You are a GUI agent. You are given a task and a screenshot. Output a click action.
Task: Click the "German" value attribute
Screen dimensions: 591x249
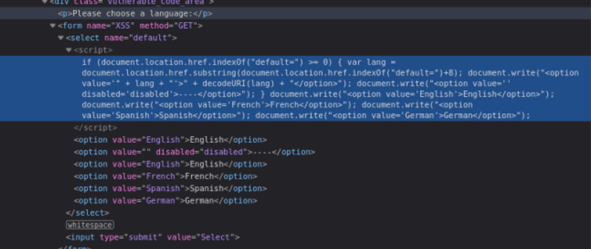[x=161, y=200]
